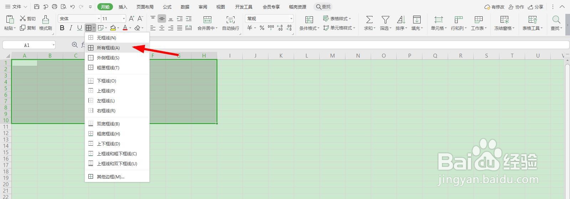This screenshot has height=199, width=570.
Task: Choose All Borders (所有框线) from menu
Action: (x=117, y=48)
